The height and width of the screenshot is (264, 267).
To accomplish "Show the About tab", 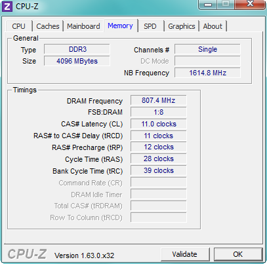I will (x=213, y=26).
